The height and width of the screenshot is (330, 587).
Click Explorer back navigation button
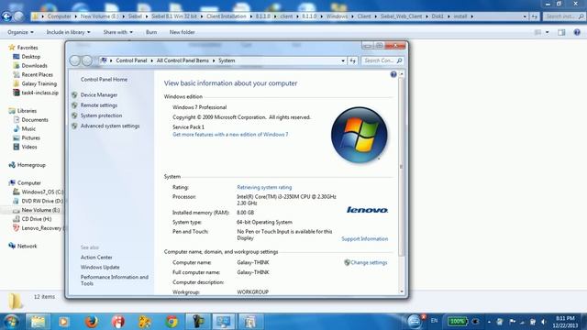click(6, 16)
